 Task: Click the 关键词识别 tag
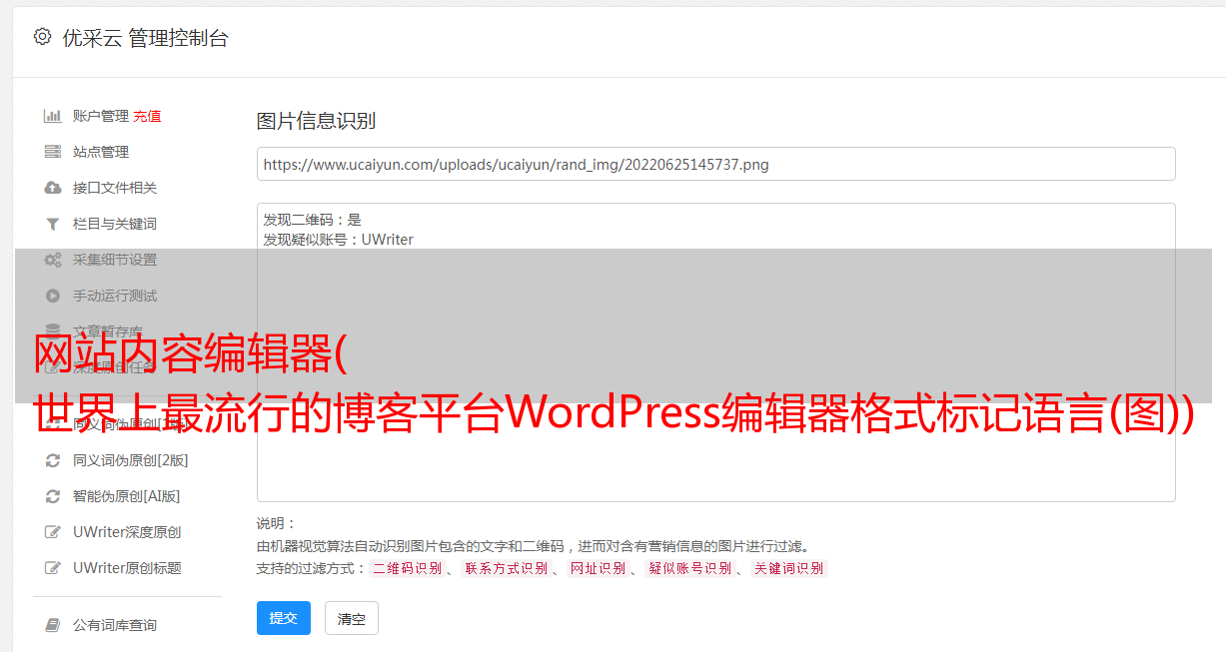[x=788, y=568]
